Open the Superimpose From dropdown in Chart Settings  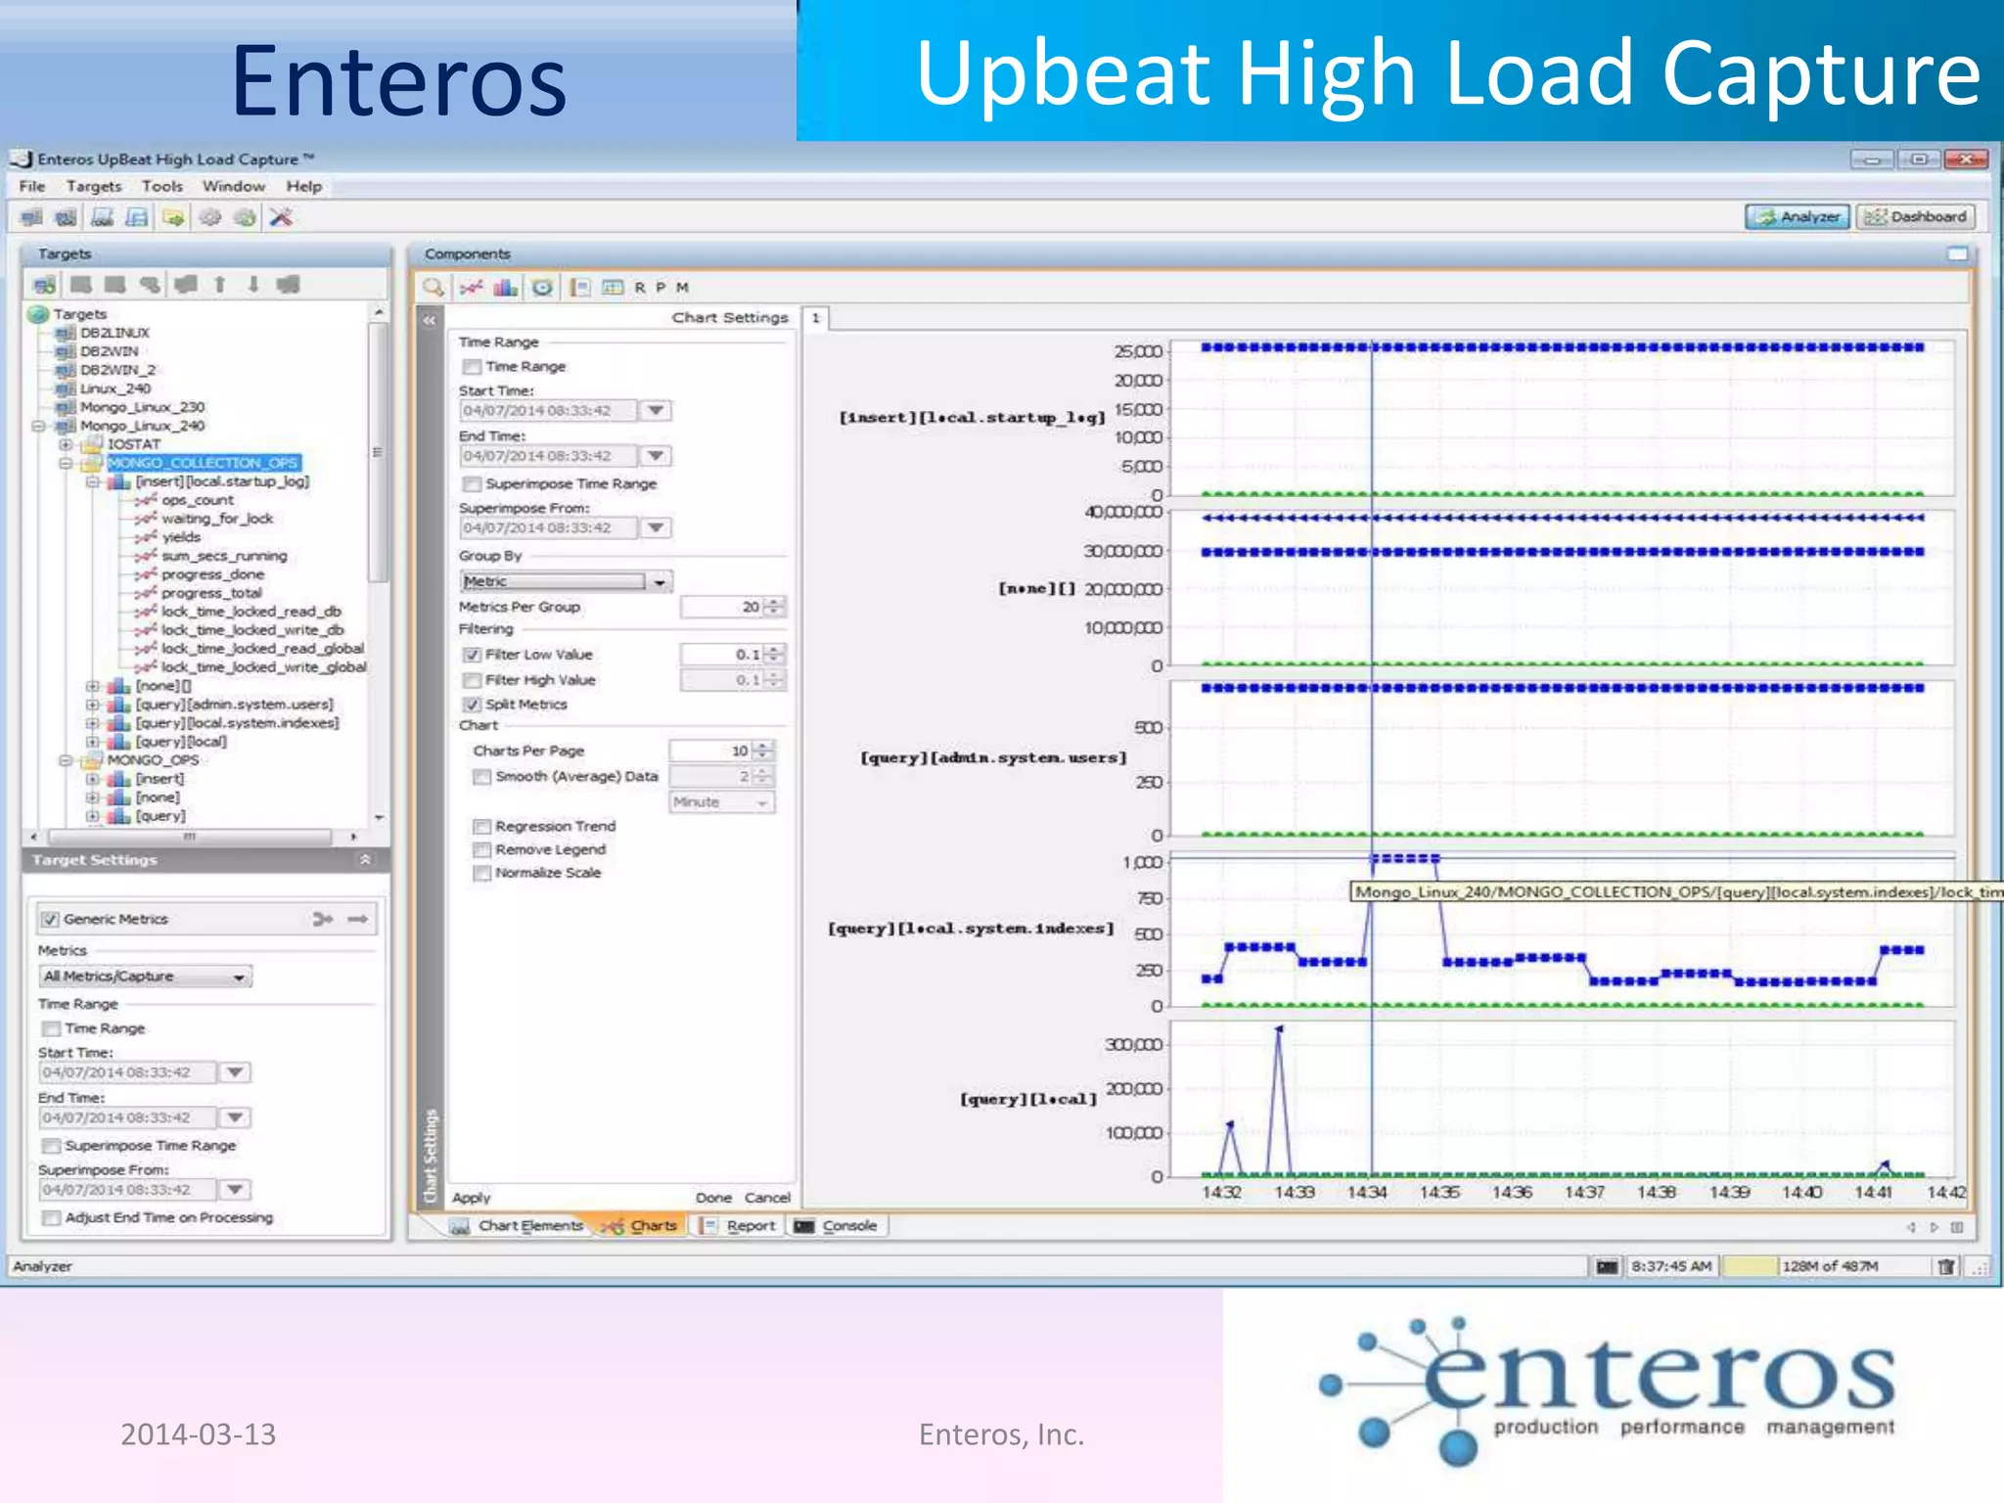point(656,528)
